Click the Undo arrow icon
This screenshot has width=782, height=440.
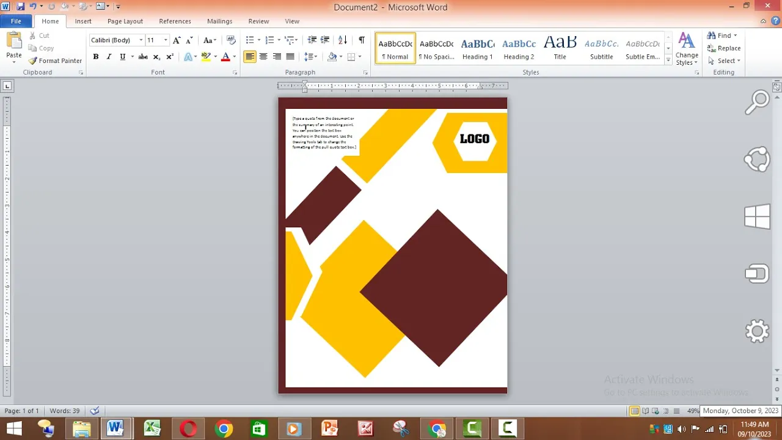33,7
